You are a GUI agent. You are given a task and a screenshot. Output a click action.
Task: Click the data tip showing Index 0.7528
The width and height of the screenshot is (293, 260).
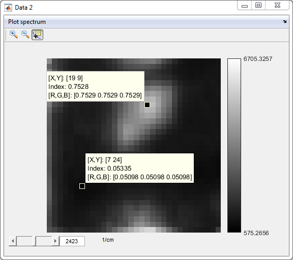95,86
